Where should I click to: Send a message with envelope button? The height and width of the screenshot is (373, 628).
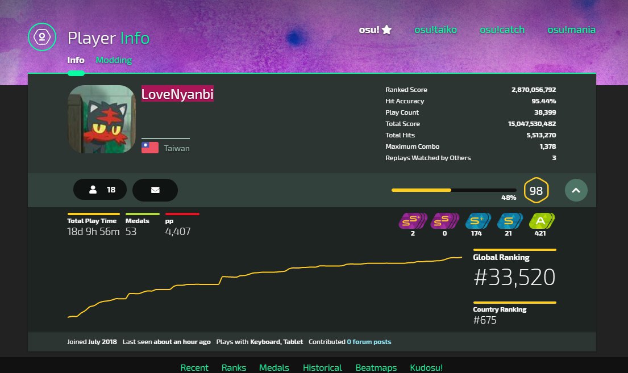[155, 190]
